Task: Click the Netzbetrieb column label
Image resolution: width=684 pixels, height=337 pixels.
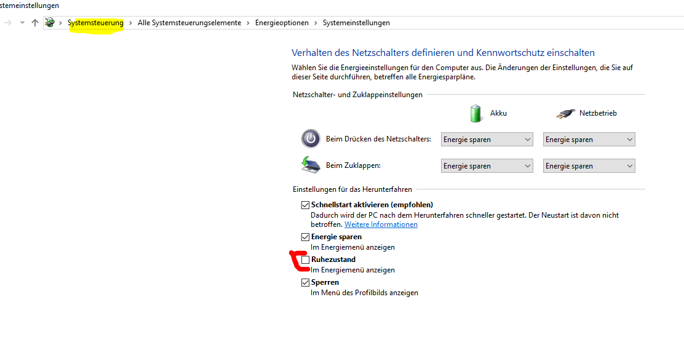Action: click(598, 113)
